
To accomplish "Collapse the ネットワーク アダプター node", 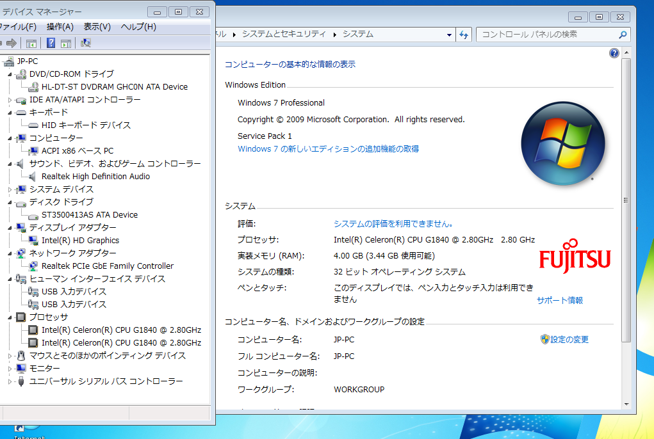I will (10, 253).
